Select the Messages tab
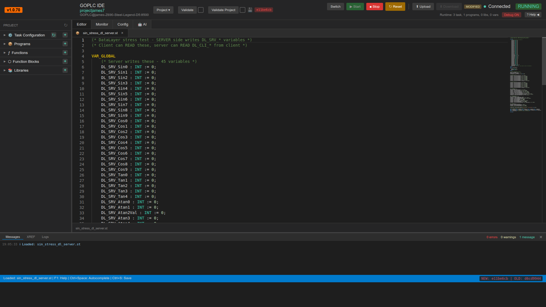This screenshot has height=307, width=546. point(13,237)
